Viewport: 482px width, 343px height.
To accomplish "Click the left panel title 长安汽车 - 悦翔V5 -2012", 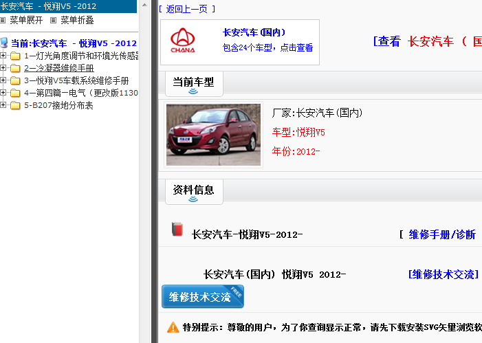I will pos(48,6).
